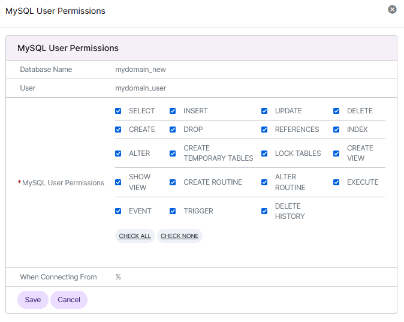404x322 pixels.
Task: Click the TRIGGER permission label
Action: 198,211
